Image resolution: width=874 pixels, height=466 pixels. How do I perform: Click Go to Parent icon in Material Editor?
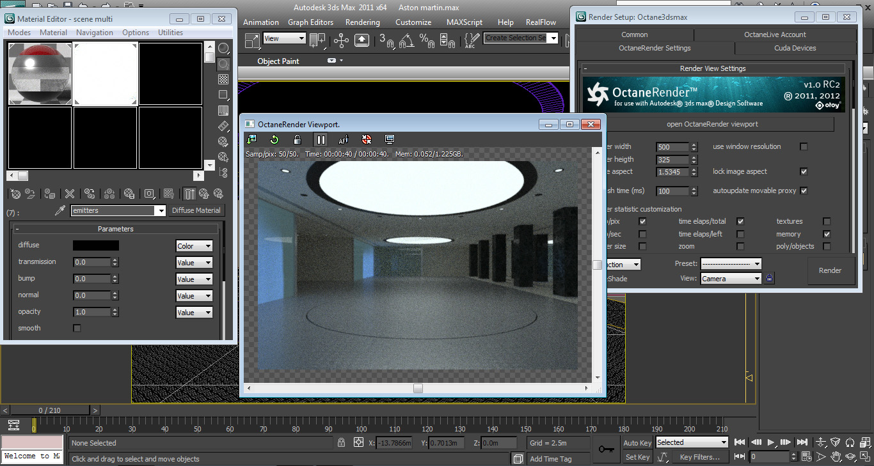point(203,194)
